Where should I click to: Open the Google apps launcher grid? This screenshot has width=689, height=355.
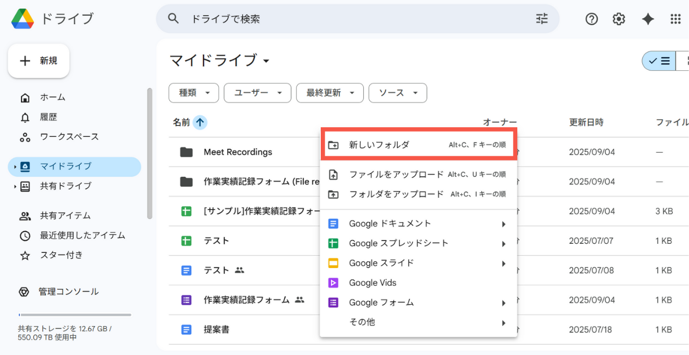(x=676, y=19)
